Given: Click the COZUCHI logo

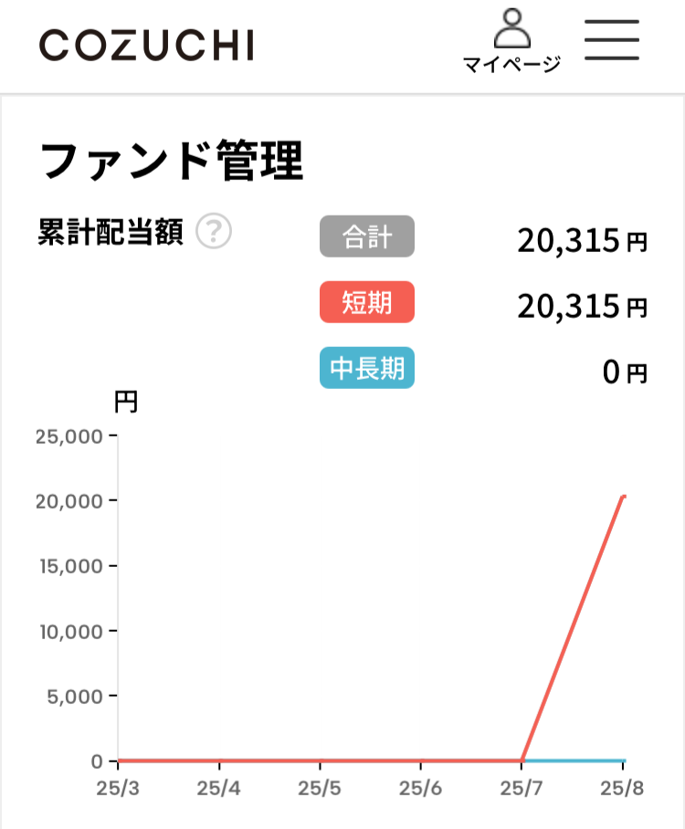Looking at the screenshot, I should pos(147,45).
